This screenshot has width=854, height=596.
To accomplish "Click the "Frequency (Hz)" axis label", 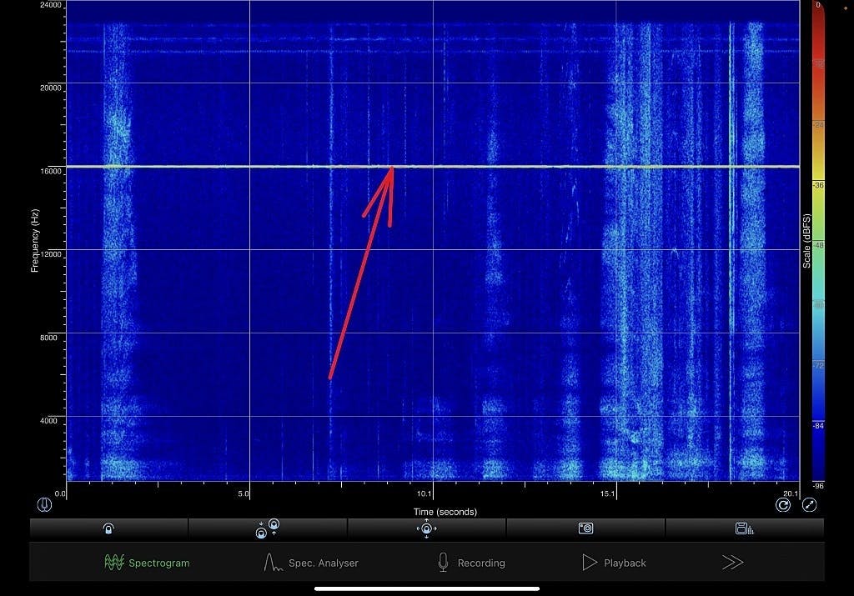I will [x=35, y=241].
